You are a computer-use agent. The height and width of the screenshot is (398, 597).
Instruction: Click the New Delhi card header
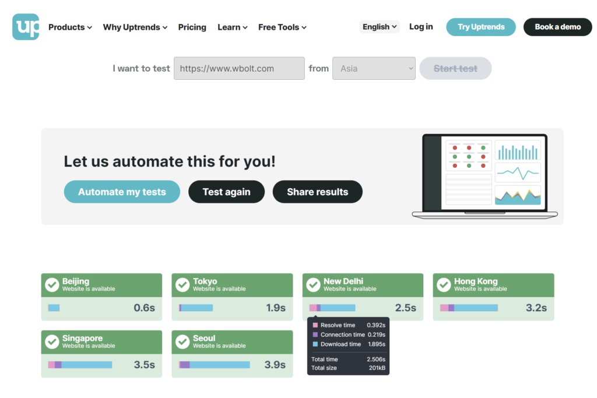[363, 285]
